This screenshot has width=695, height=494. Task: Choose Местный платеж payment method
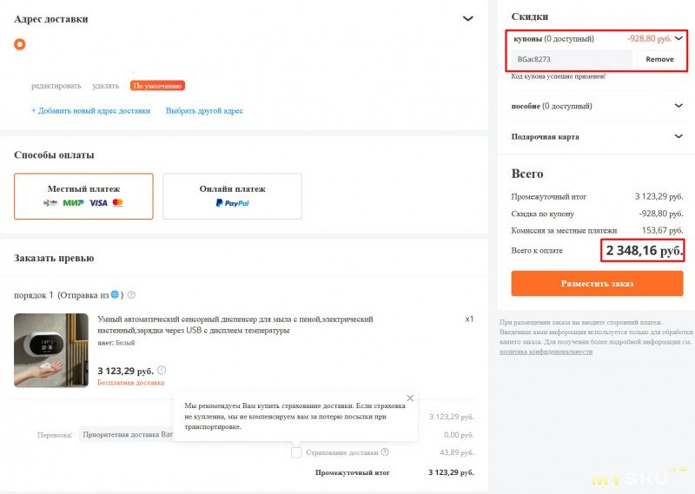[83, 195]
